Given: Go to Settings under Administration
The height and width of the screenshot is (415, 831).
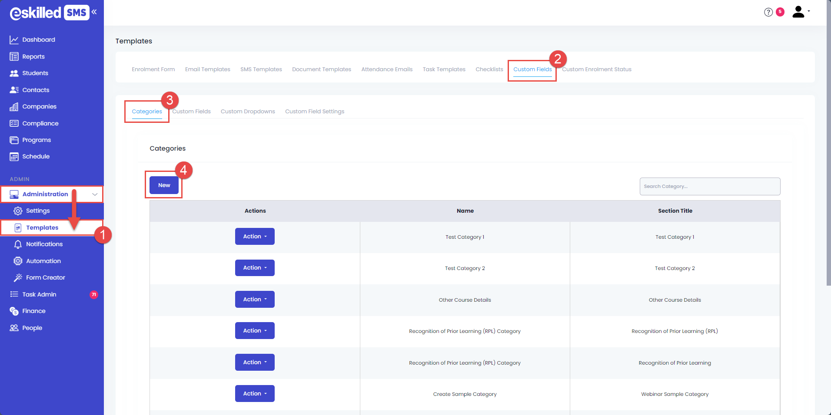Looking at the screenshot, I should (x=38, y=211).
